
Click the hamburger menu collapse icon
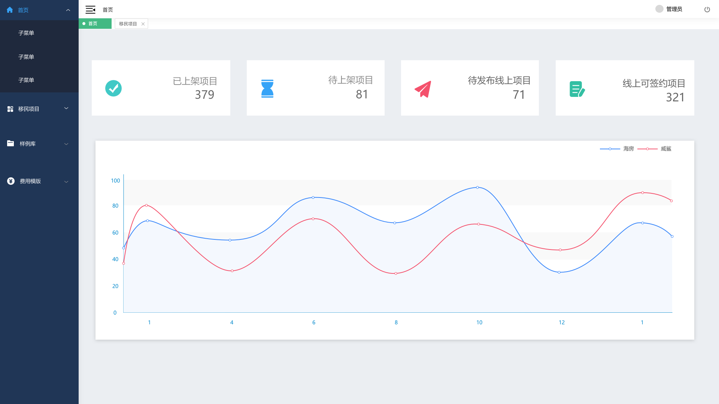click(90, 10)
